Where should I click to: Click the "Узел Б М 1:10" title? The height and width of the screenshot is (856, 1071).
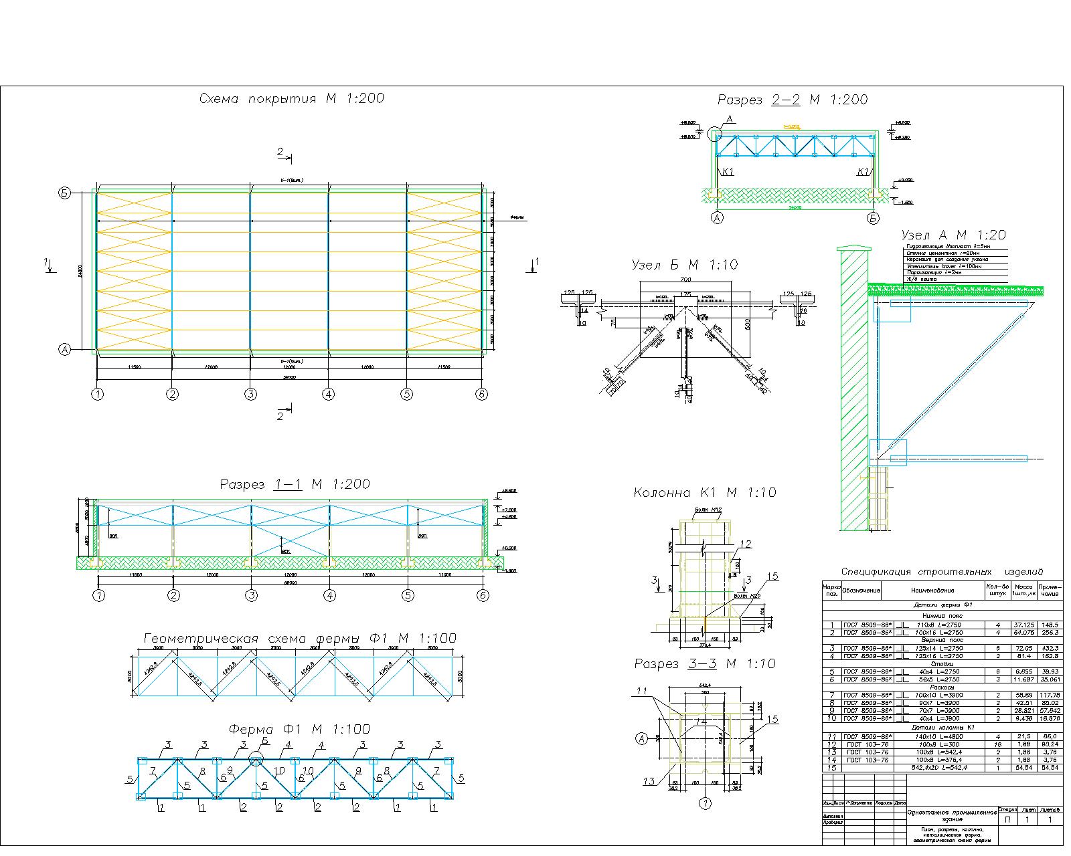point(685,265)
